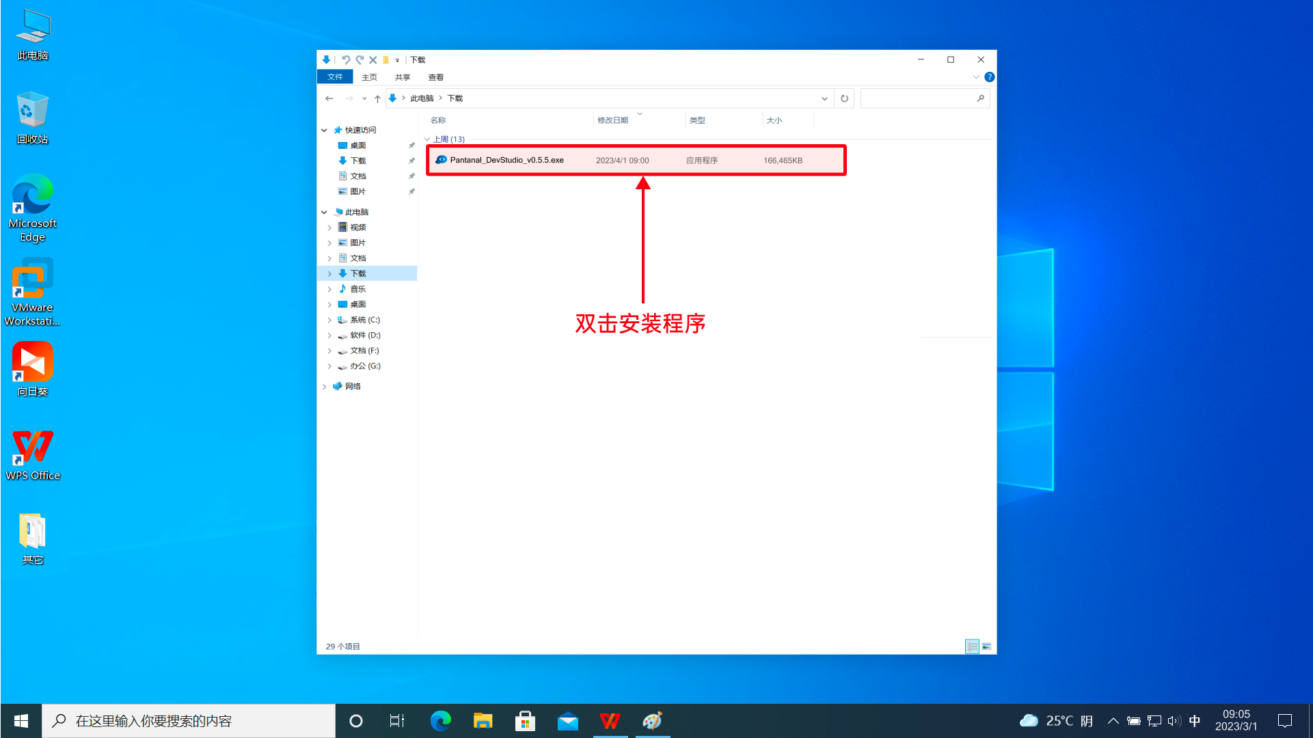Open the address bar history dropdown
The height and width of the screenshot is (738, 1313).
(824, 98)
